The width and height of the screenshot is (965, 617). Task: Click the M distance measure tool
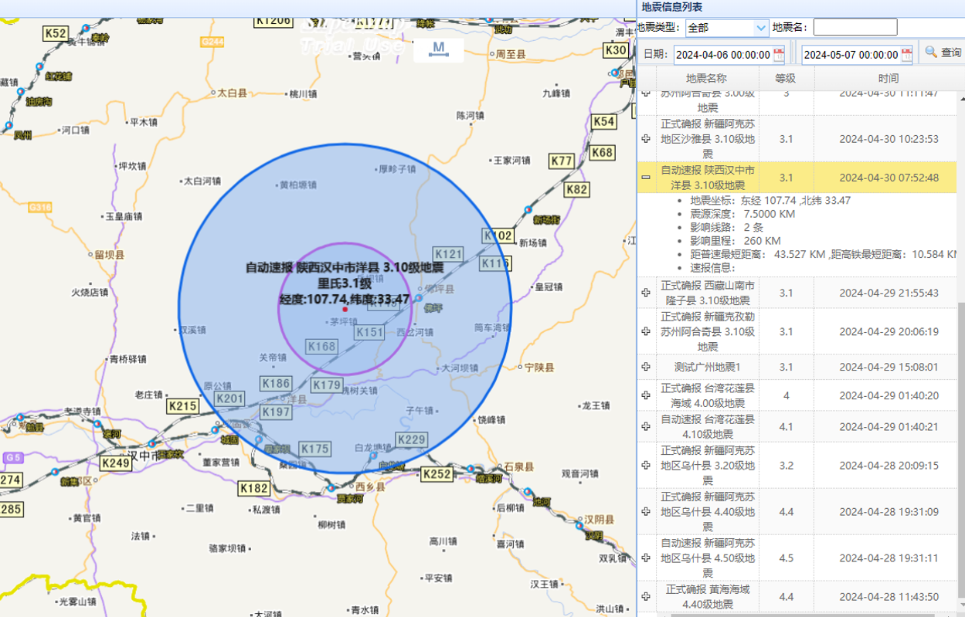pos(439,49)
